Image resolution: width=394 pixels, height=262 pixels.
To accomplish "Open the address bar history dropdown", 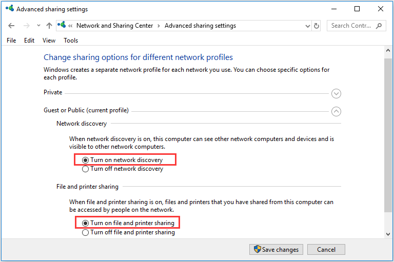I will coord(307,26).
